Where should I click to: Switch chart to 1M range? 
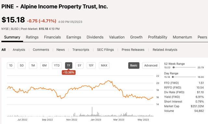coord(33,66)
